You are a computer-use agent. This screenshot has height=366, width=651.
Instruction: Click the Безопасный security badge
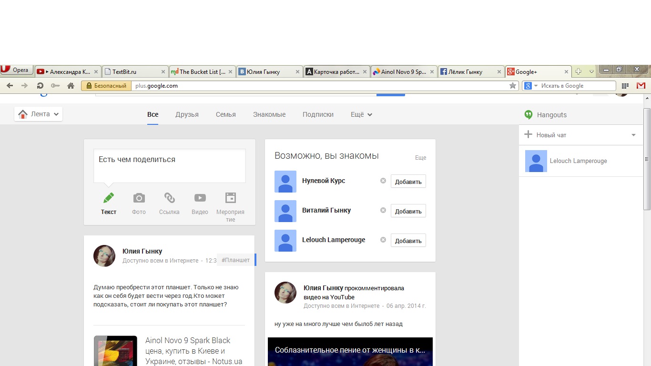tap(106, 86)
